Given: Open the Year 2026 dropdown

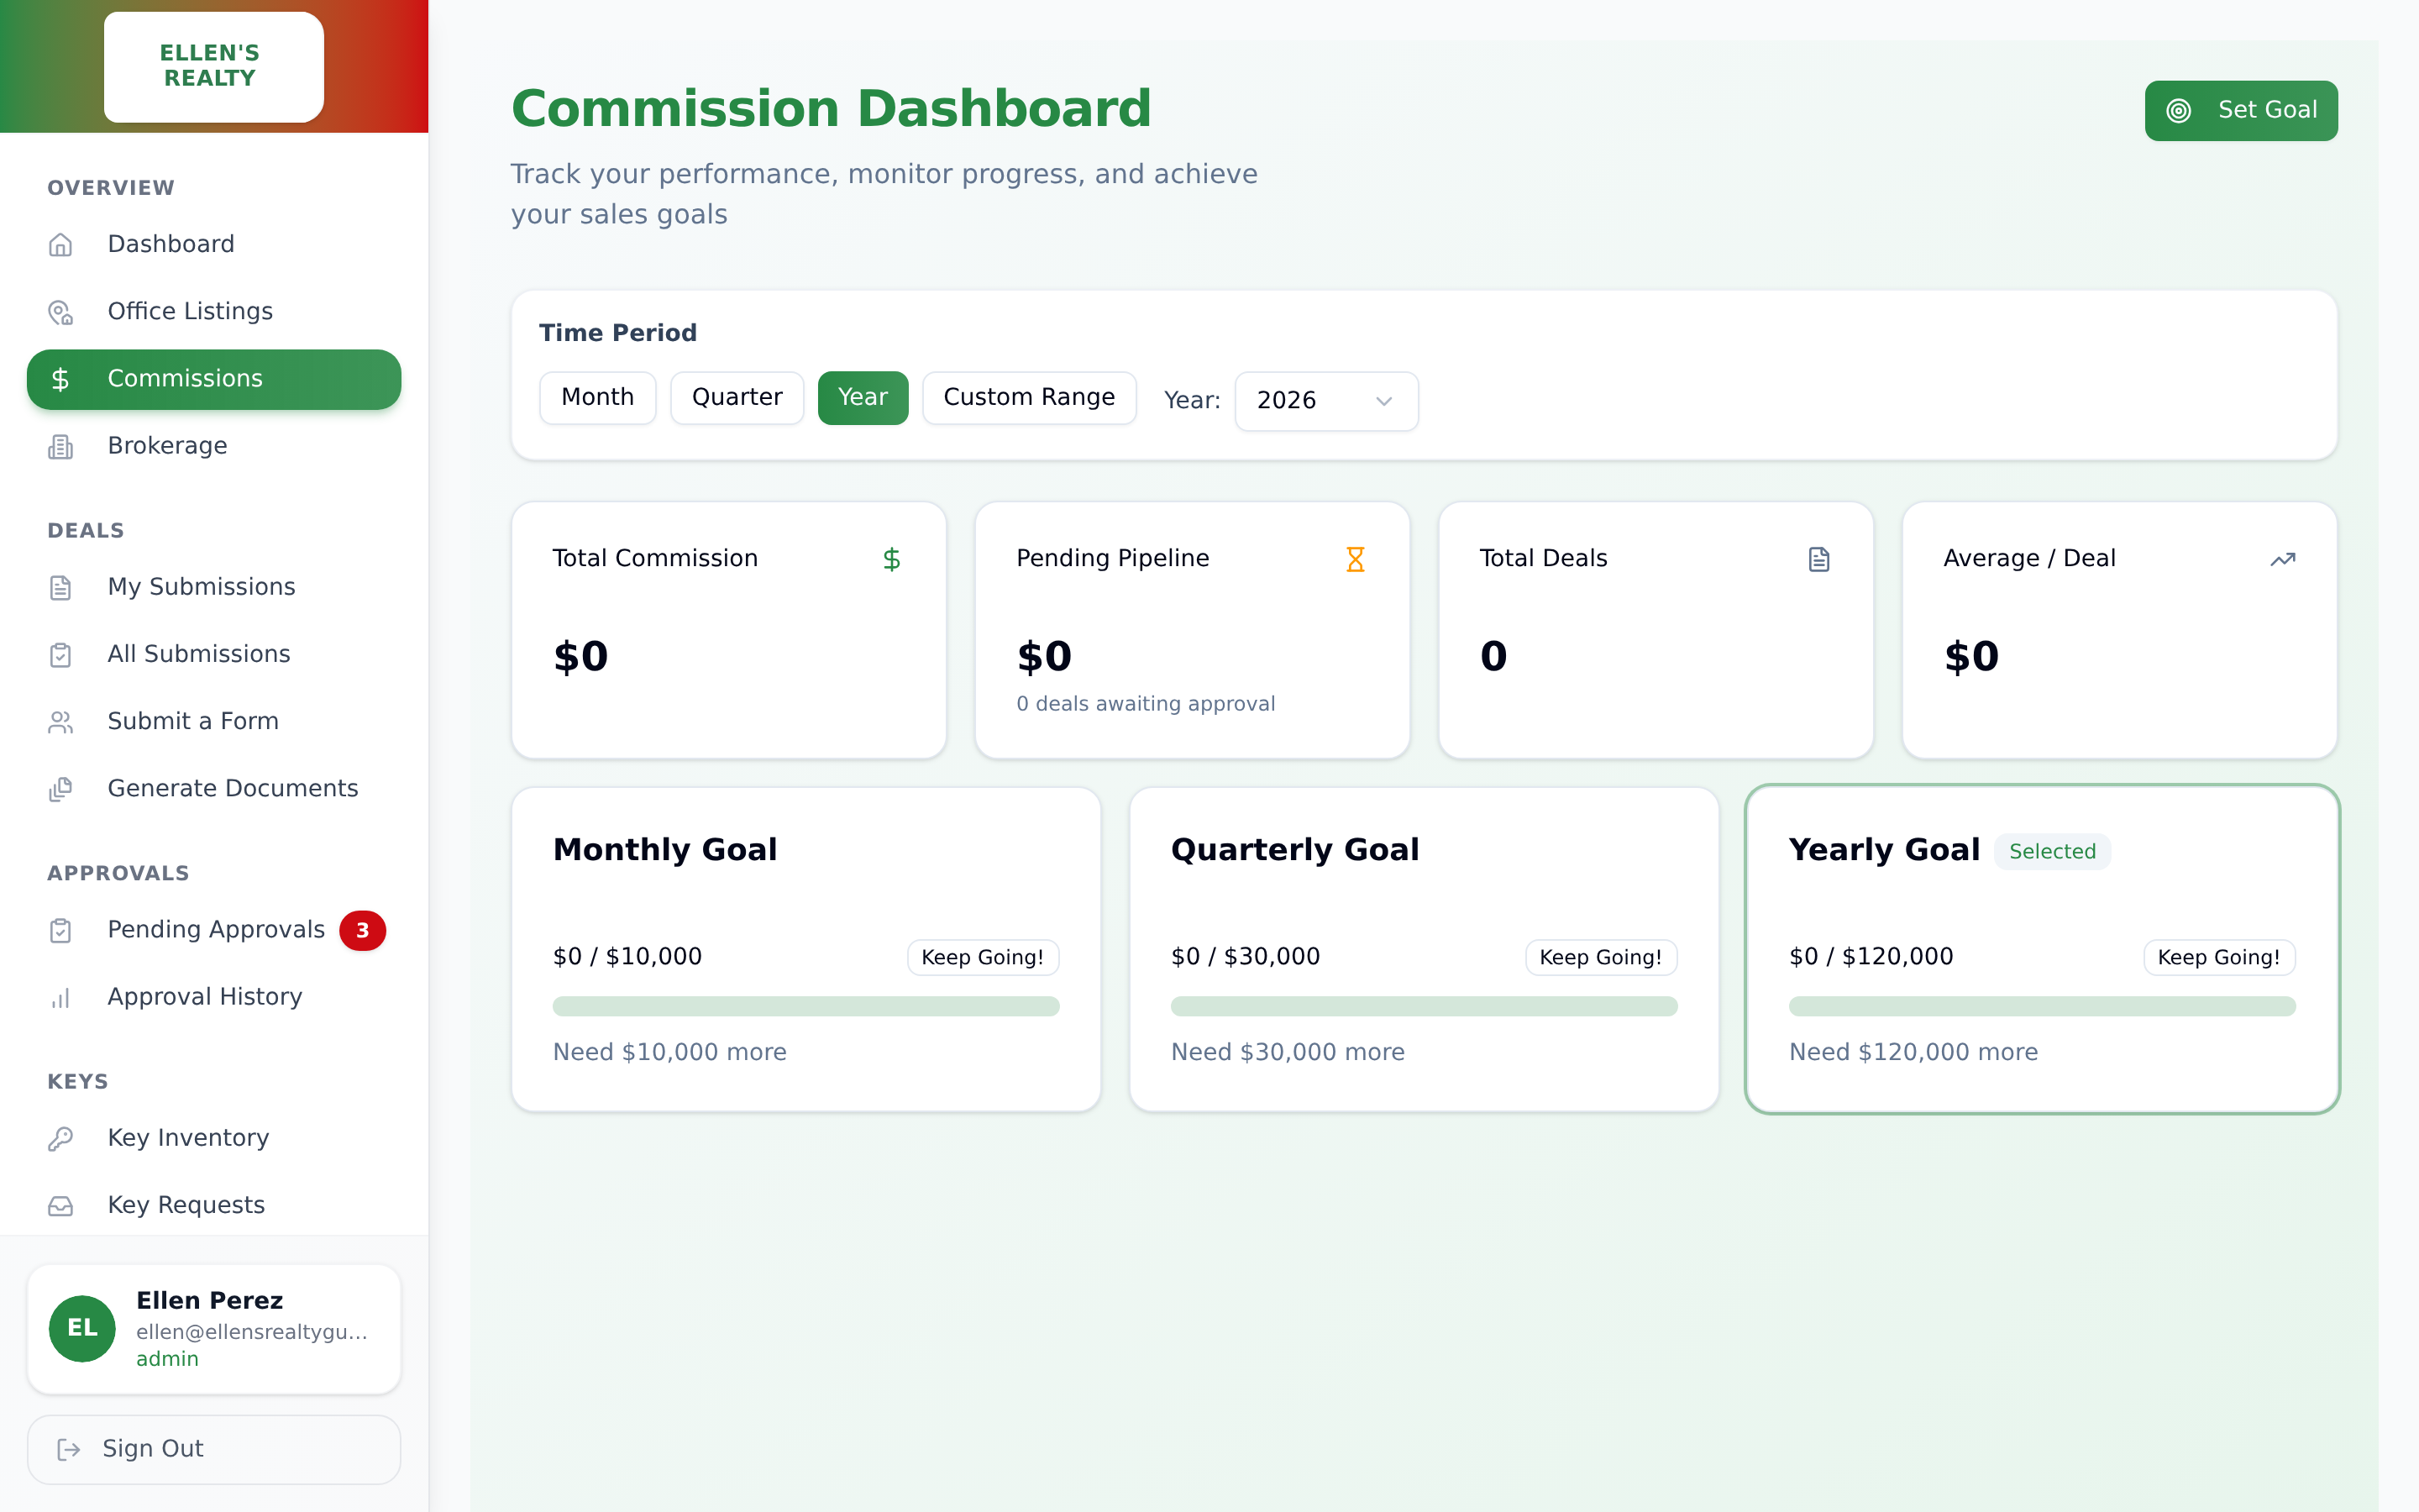Looking at the screenshot, I should 1325,400.
